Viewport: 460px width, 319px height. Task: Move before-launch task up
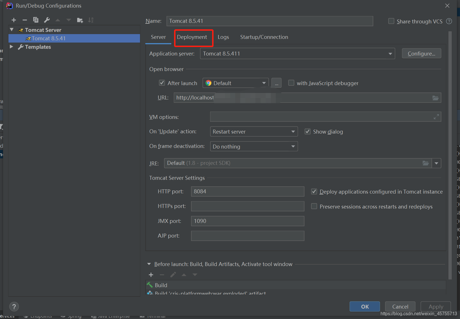[x=184, y=275]
